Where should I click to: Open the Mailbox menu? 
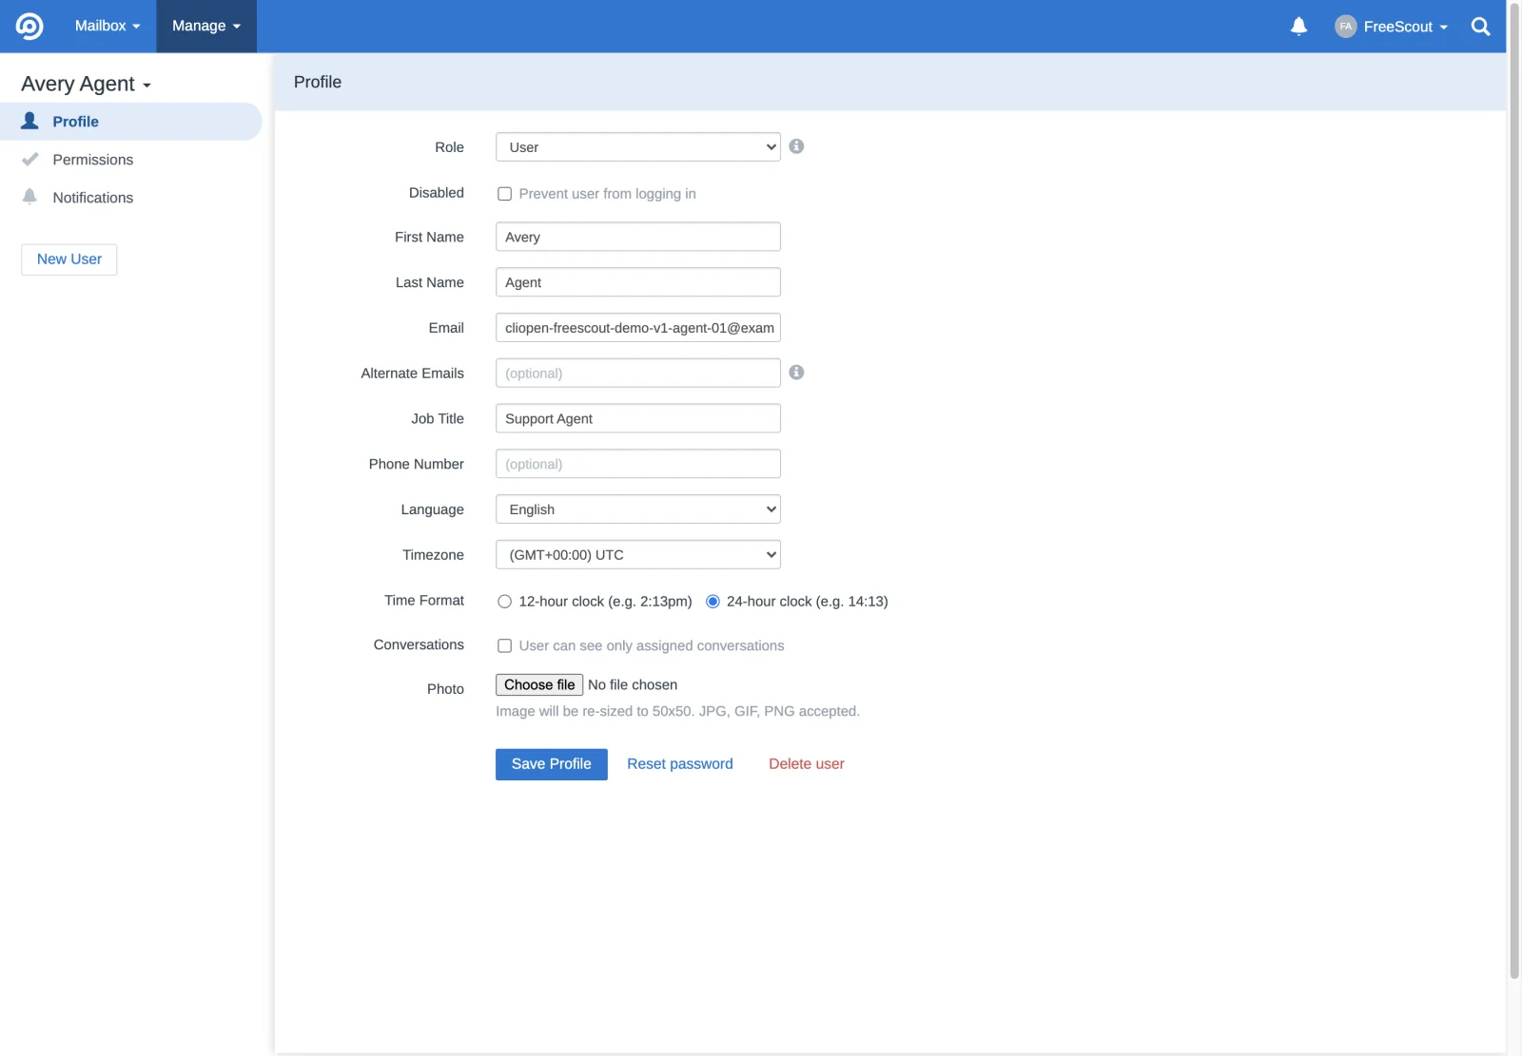107,27
